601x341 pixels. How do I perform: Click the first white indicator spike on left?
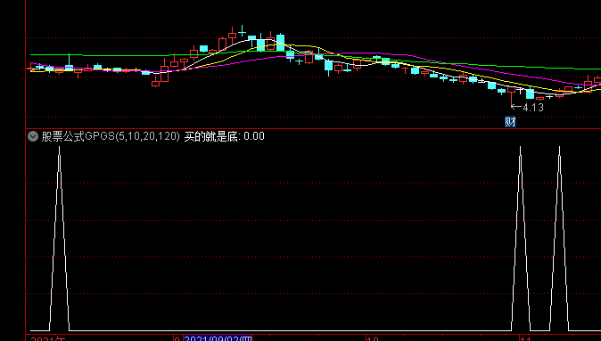pos(60,238)
